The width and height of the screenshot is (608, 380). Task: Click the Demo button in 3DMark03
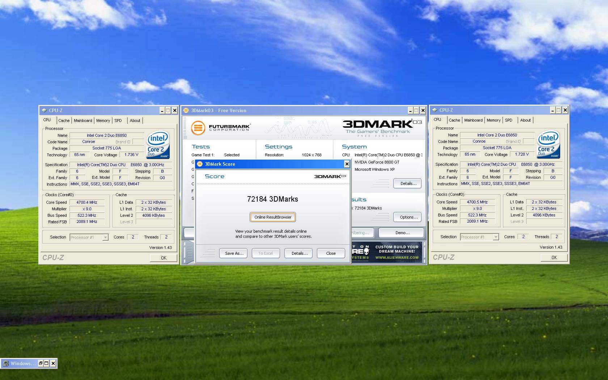pos(401,233)
